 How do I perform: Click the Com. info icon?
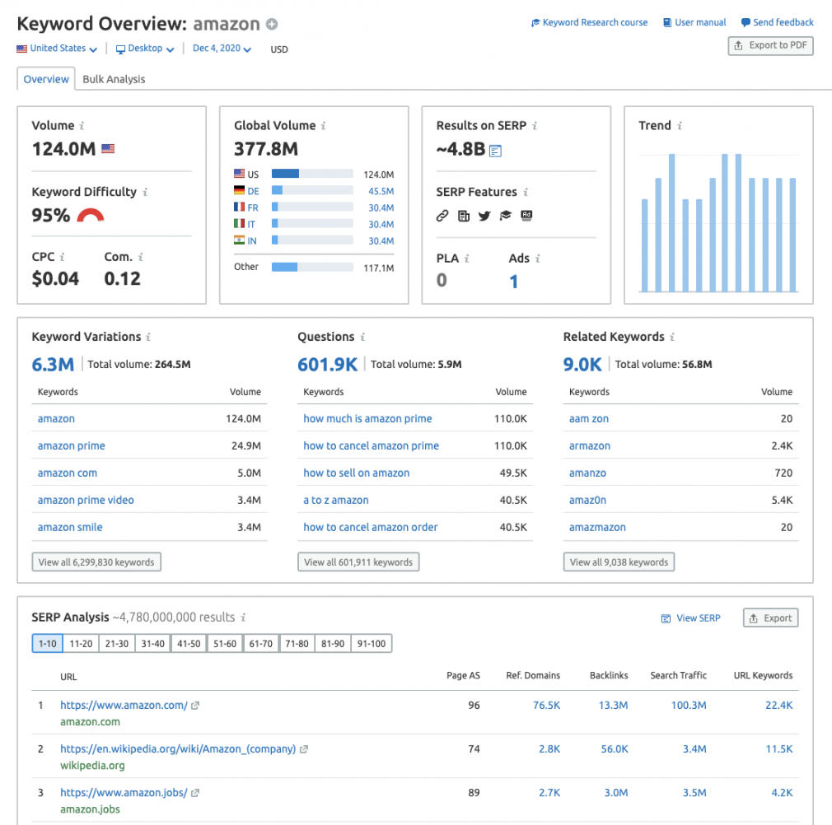coord(141,257)
